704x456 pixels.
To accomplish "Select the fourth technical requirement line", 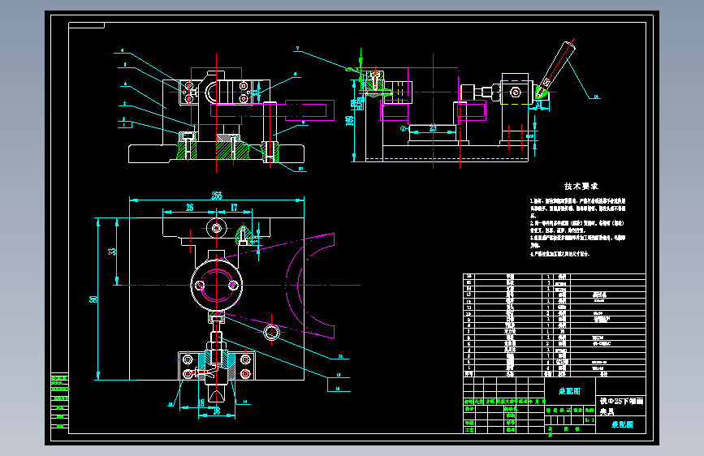I will [559, 254].
